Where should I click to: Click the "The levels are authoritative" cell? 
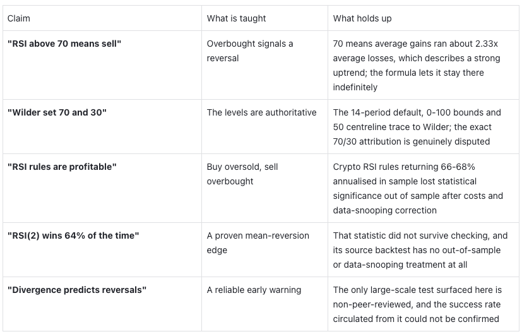coord(264,127)
